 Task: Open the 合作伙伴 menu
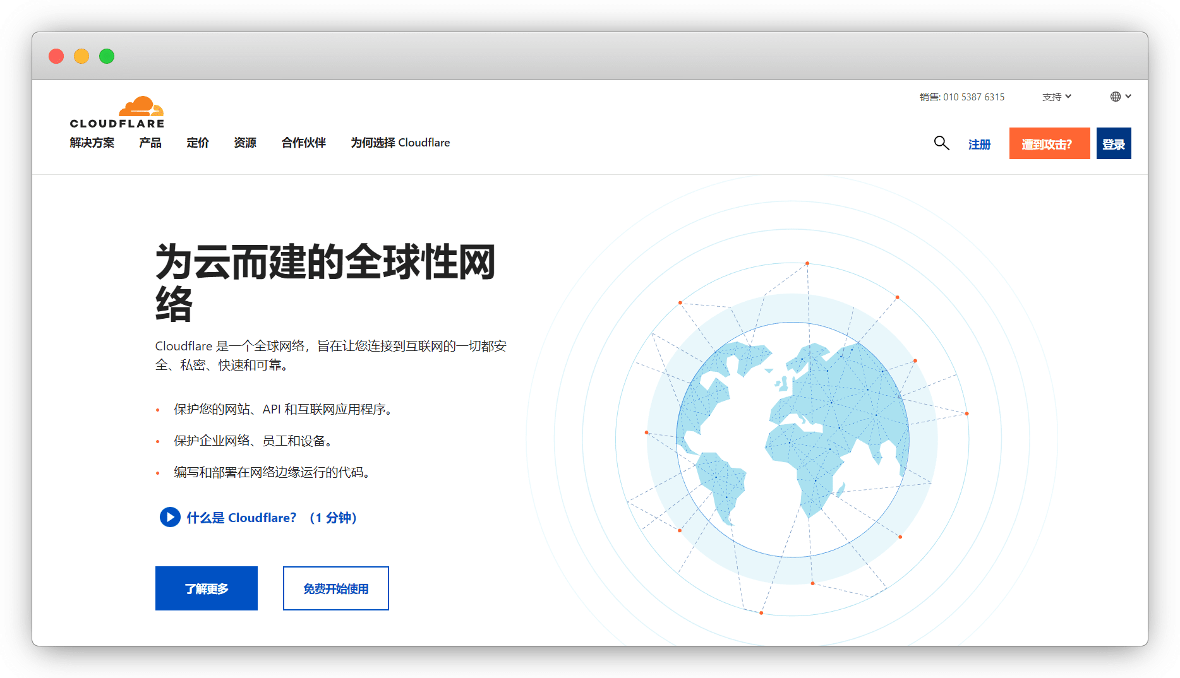tap(304, 143)
